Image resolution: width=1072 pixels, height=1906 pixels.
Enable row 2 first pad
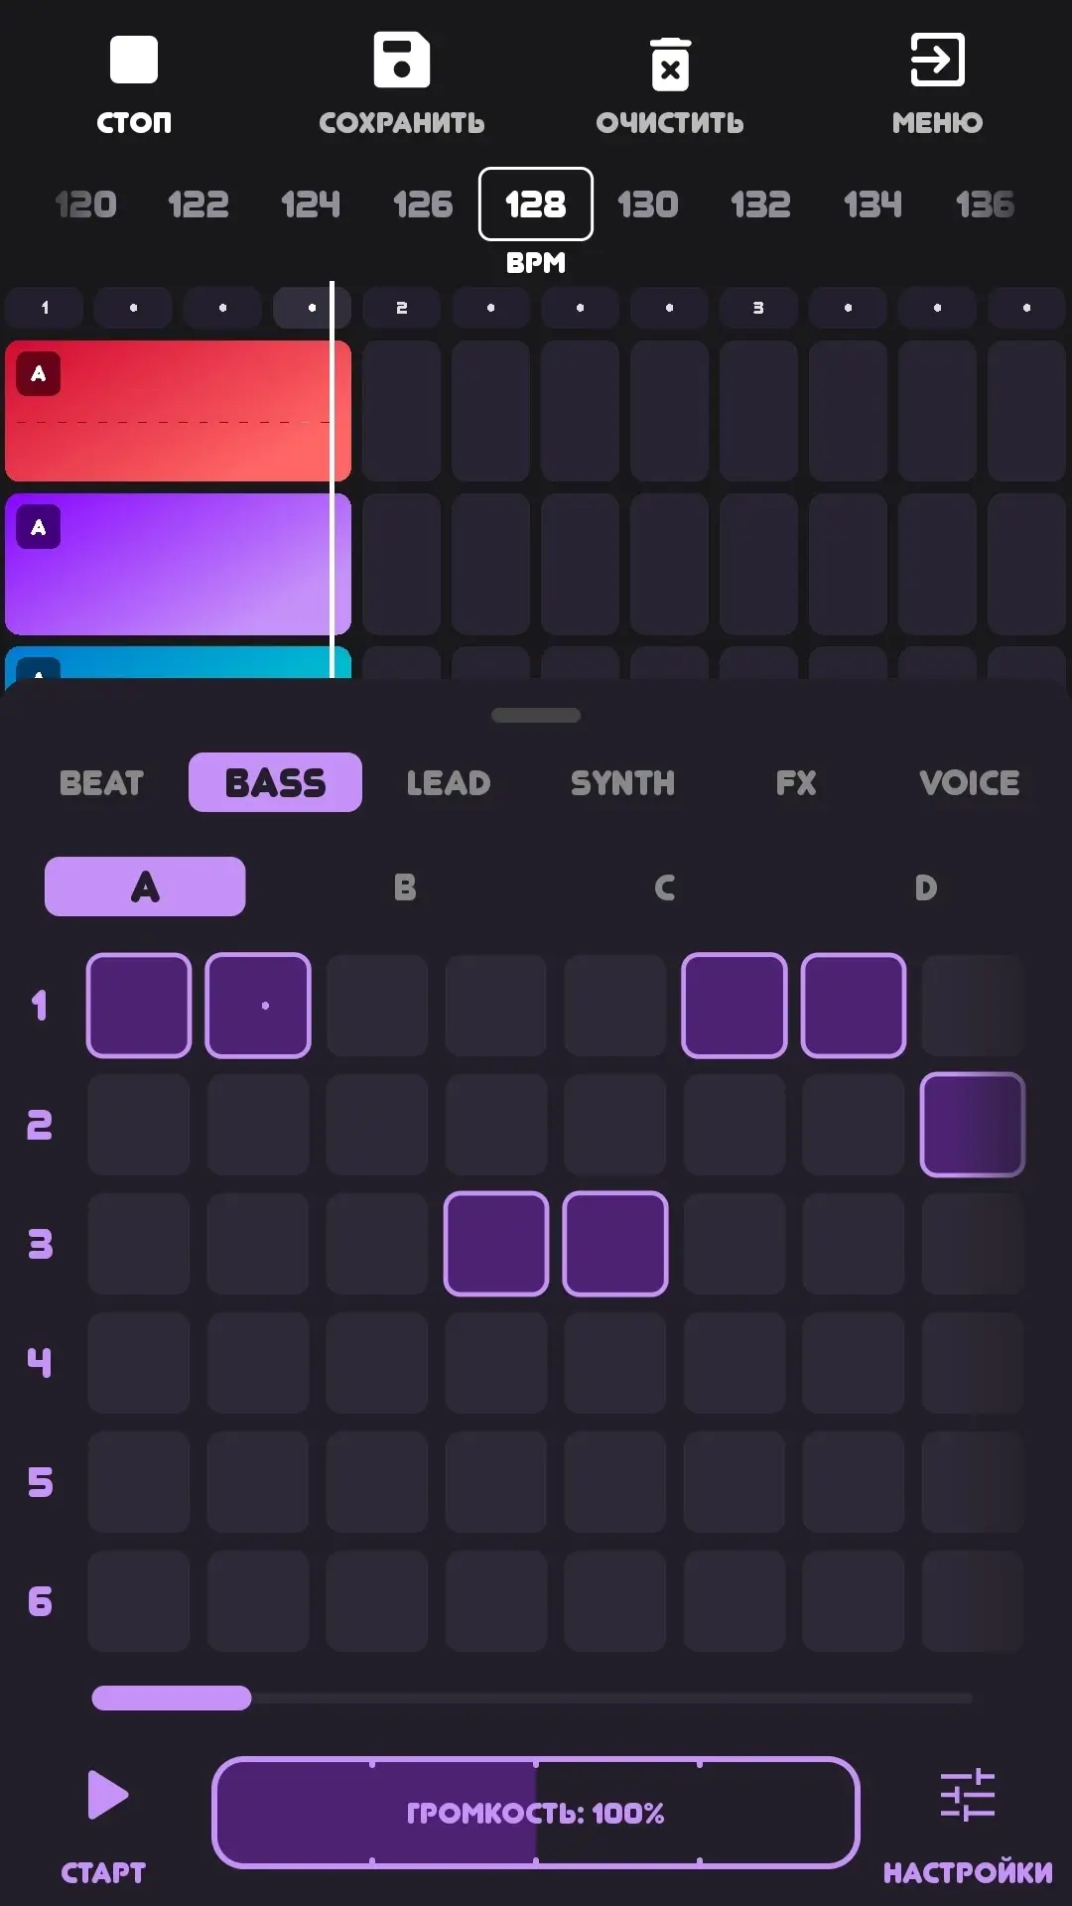click(139, 1125)
